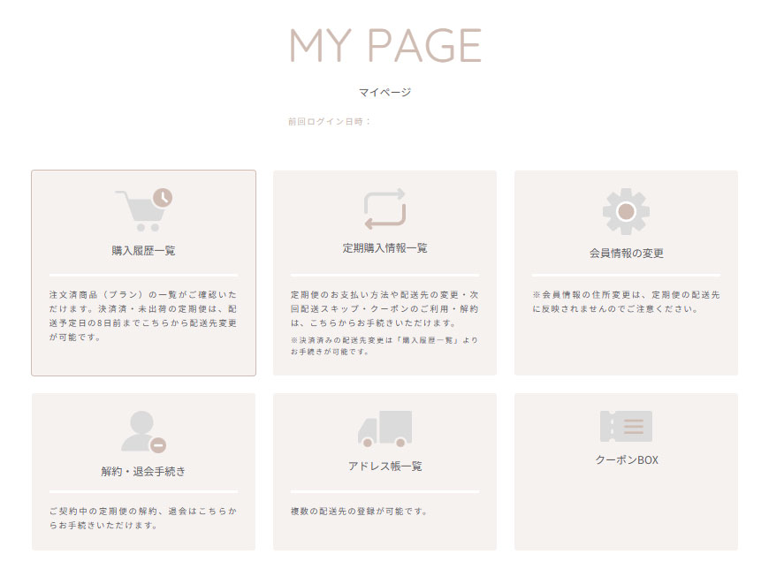Click the description starting with 注文済商品（プラン）
769x569 pixels.
pyautogui.click(x=143, y=315)
